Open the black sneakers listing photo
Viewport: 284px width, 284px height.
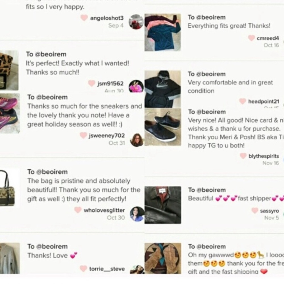point(163,127)
